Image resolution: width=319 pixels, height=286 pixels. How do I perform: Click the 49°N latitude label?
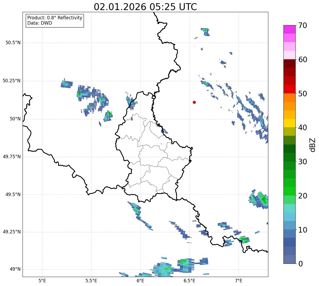click(x=15, y=269)
